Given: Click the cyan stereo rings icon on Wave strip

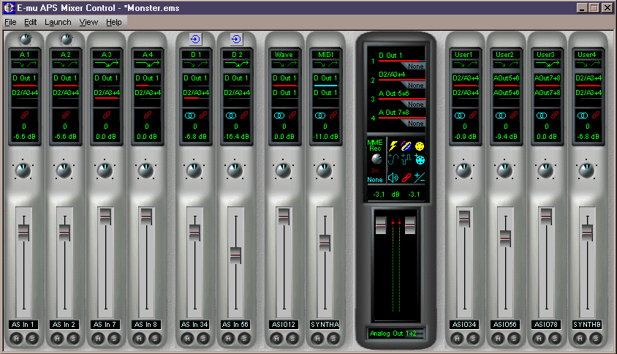Looking at the screenshot, I should [x=279, y=116].
